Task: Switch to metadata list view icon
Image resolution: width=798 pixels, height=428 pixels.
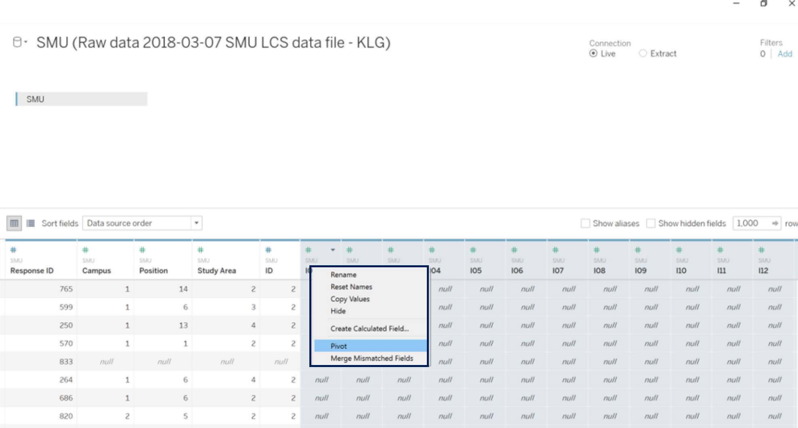Action: coord(30,223)
